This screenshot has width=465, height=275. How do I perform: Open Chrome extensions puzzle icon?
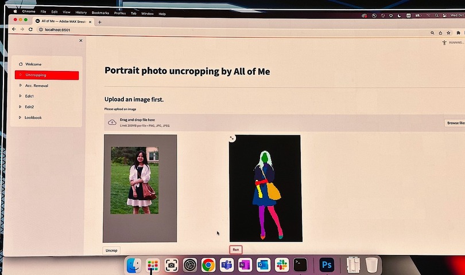pos(459,33)
